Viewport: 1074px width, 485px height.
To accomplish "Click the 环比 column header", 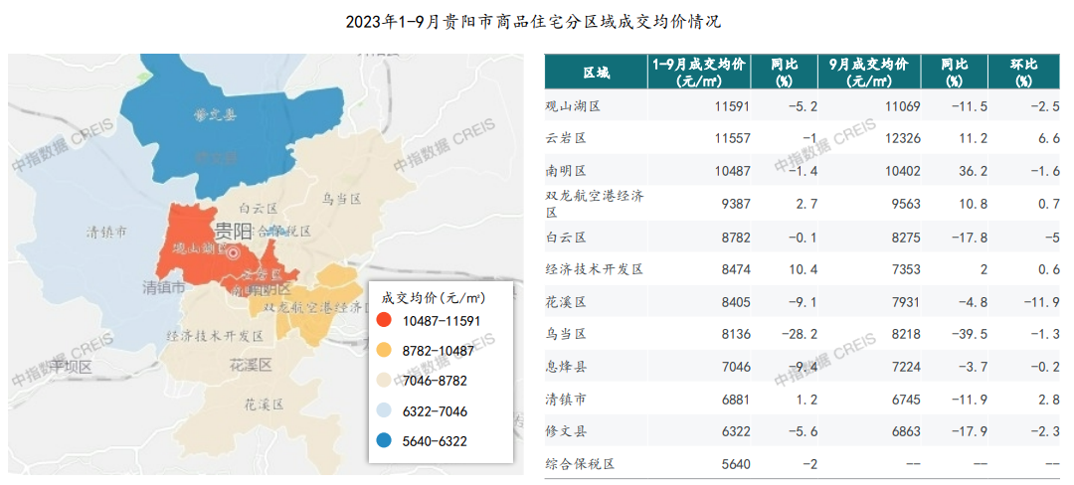I will pyautogui.click(x=1024, y=72).
